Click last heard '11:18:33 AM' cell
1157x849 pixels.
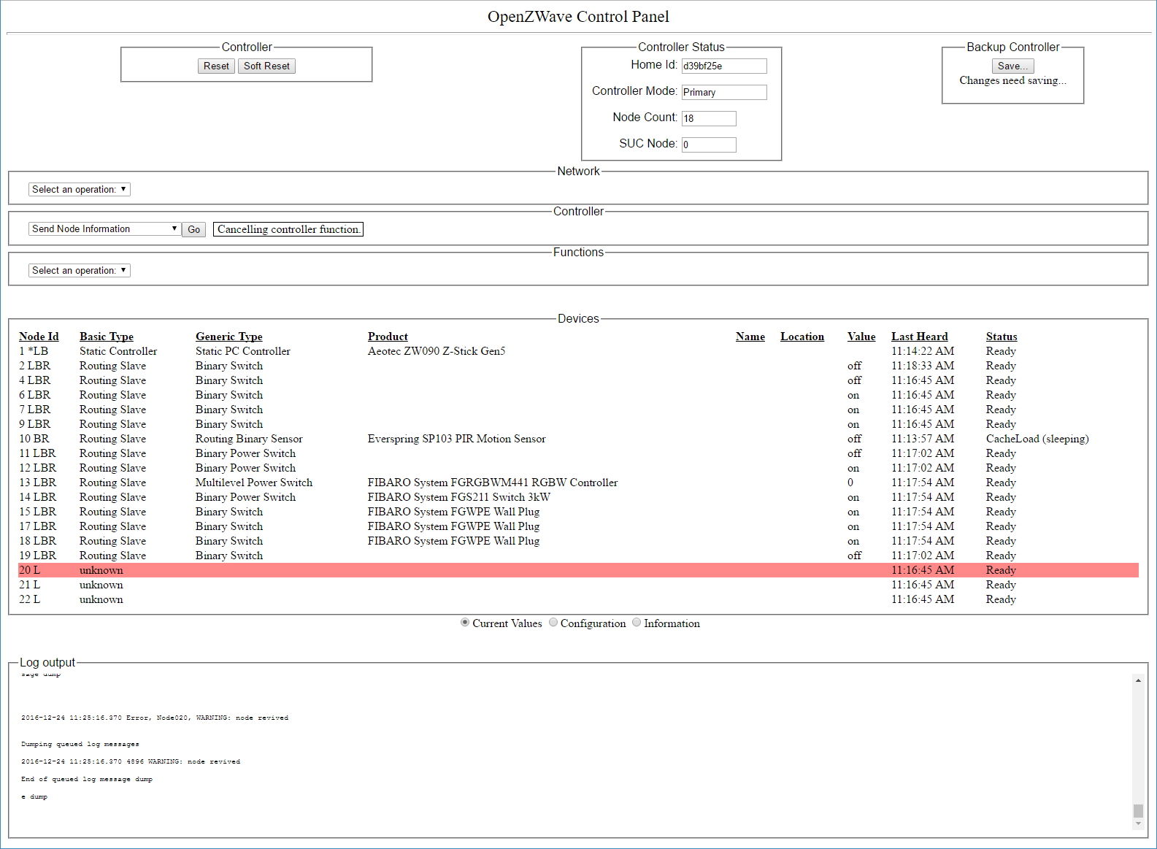pos(923,366)
